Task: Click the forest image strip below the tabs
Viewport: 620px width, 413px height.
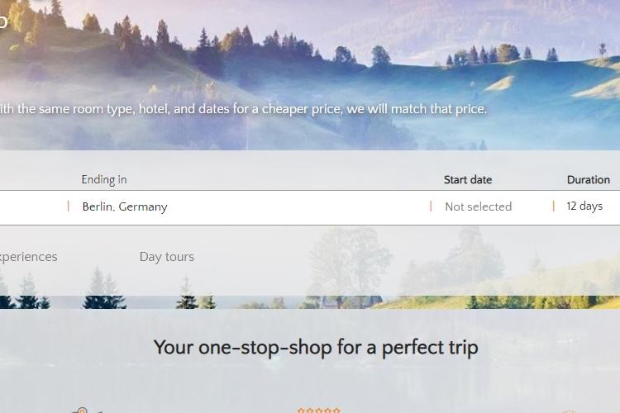Action: tap(310, 302)
